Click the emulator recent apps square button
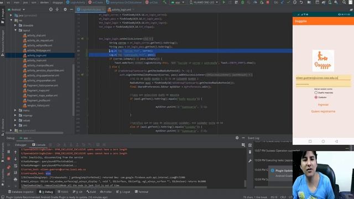 310,142
